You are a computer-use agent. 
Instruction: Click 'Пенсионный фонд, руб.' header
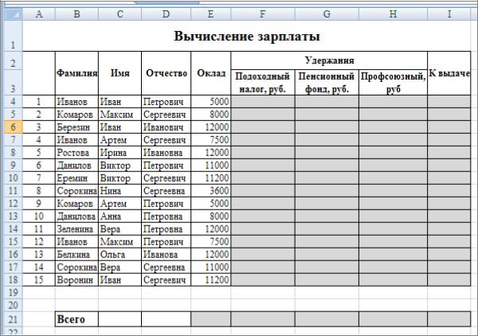coord(327,82)
